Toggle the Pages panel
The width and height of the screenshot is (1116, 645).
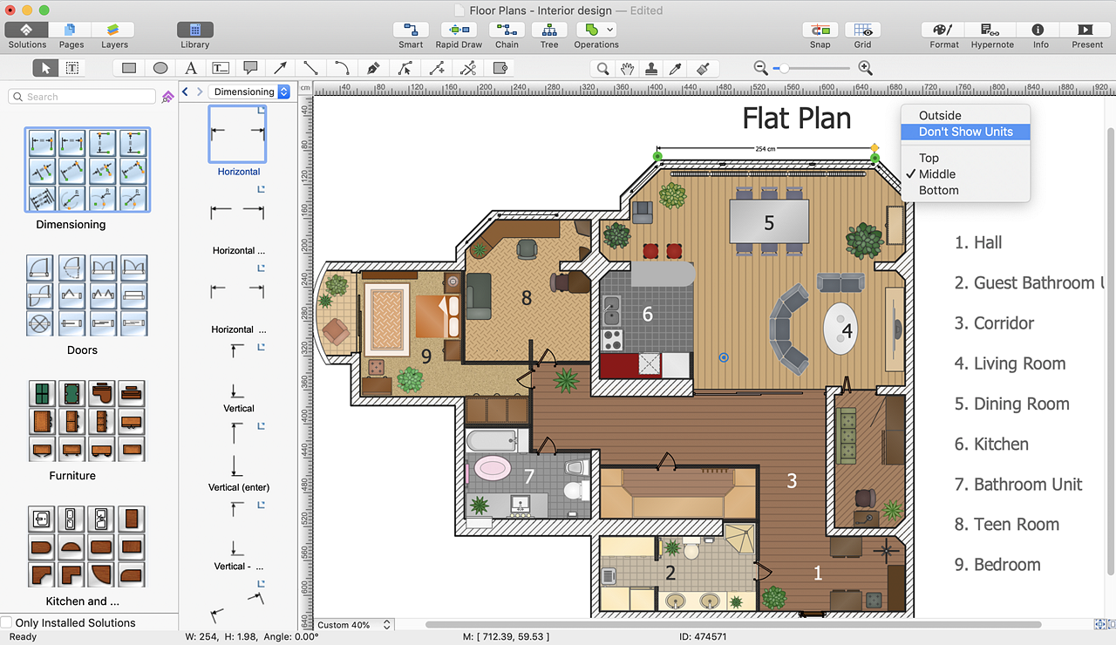[71, 35]
